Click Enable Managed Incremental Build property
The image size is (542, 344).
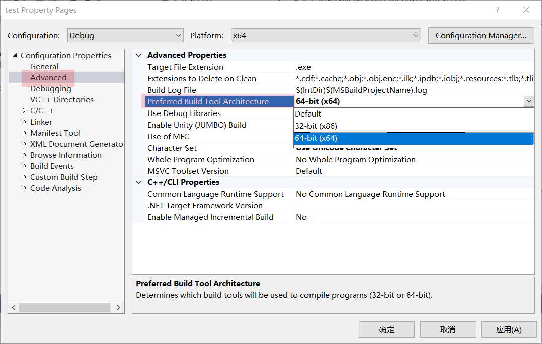coord(210,217)
